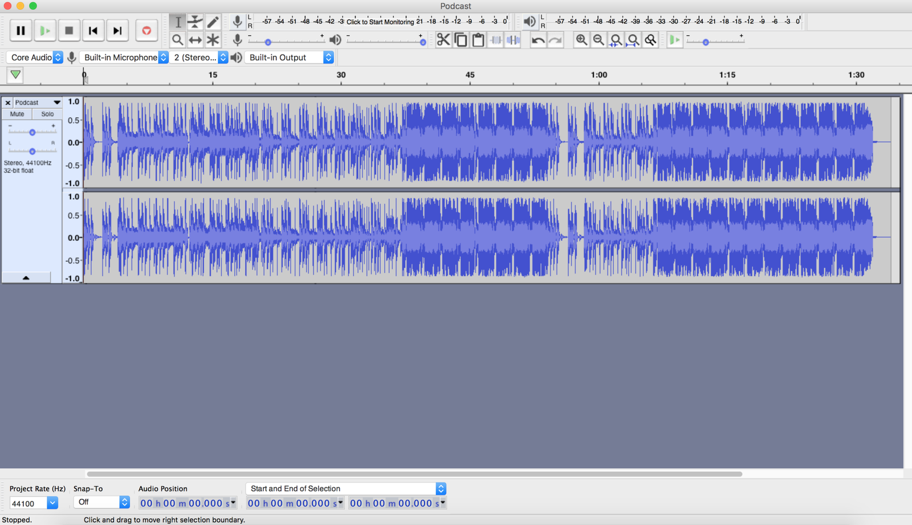
Task: Cut selection with scissors icon
Action: pos(443,40)
